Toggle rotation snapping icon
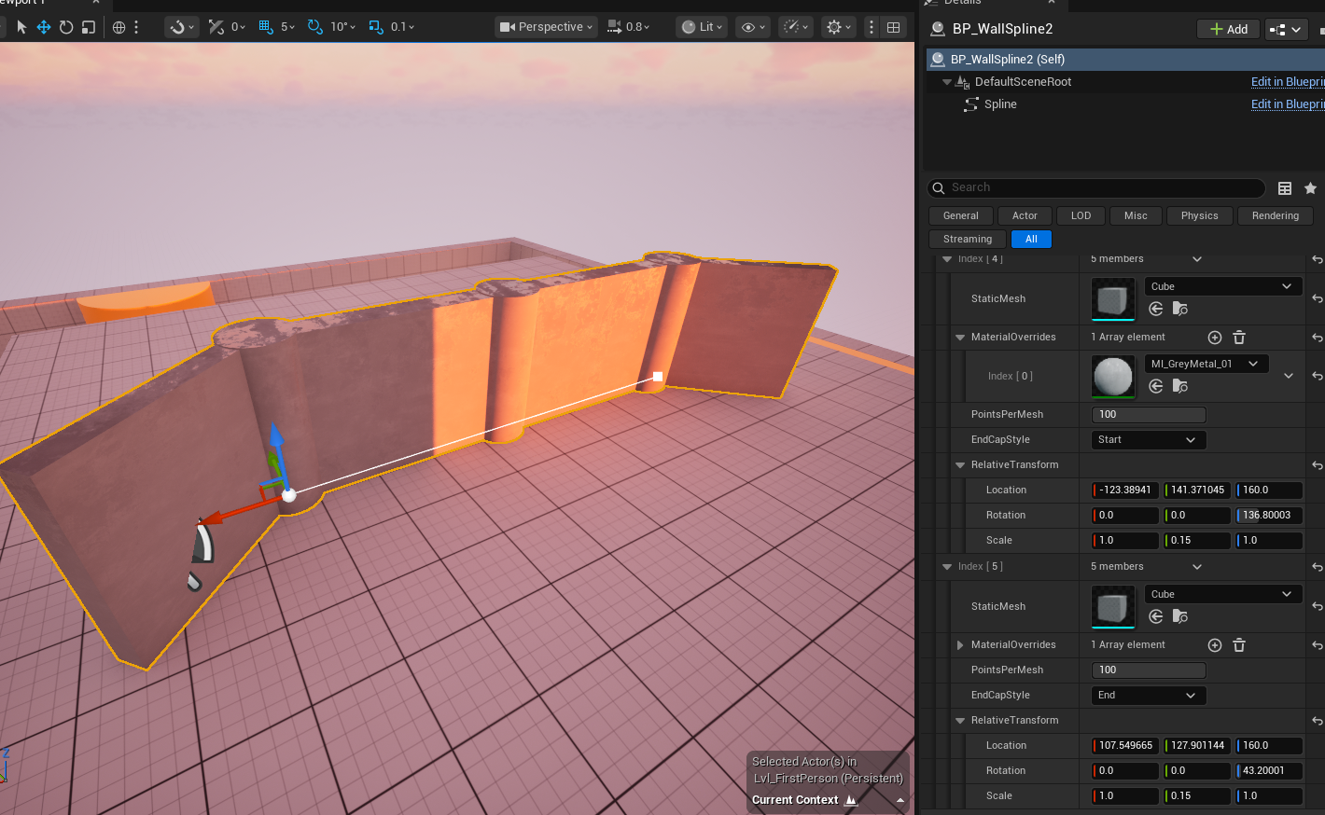Image resolution: width=1325 pixels, height=815 pixels. point(314,27)
